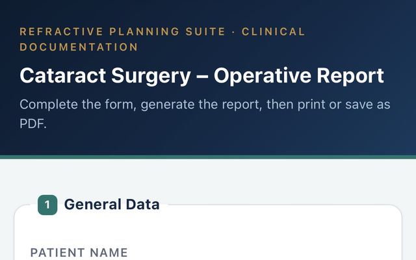Click inside the white General Data card
The width and height of the screenshot is (416, 260).
click(x=208, y=232)
